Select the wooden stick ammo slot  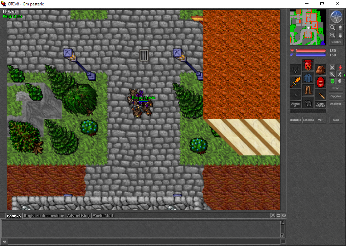pyautogui.click(x=321, y=95)
